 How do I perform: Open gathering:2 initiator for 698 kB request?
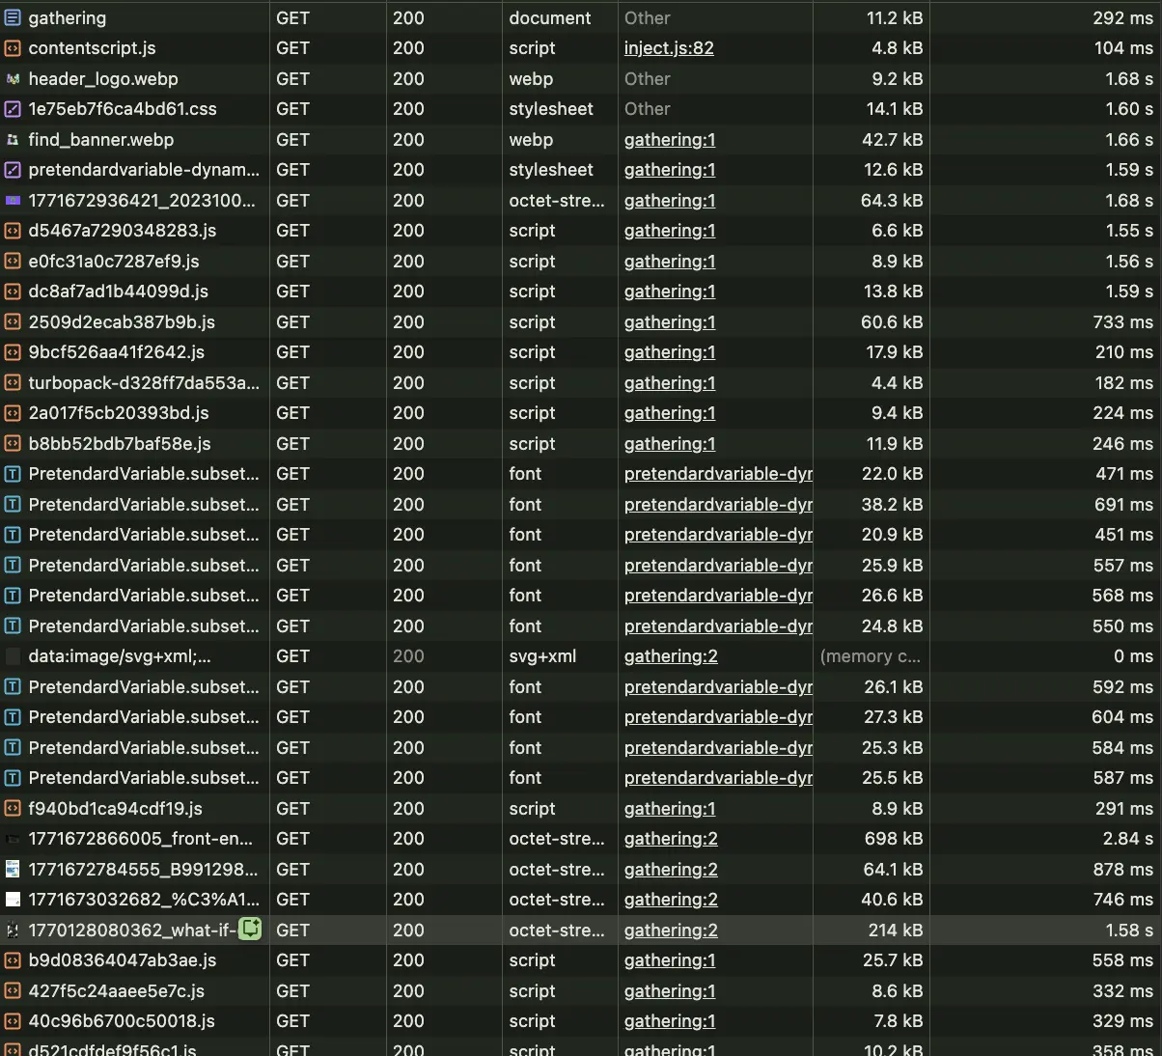click(671, 839)
